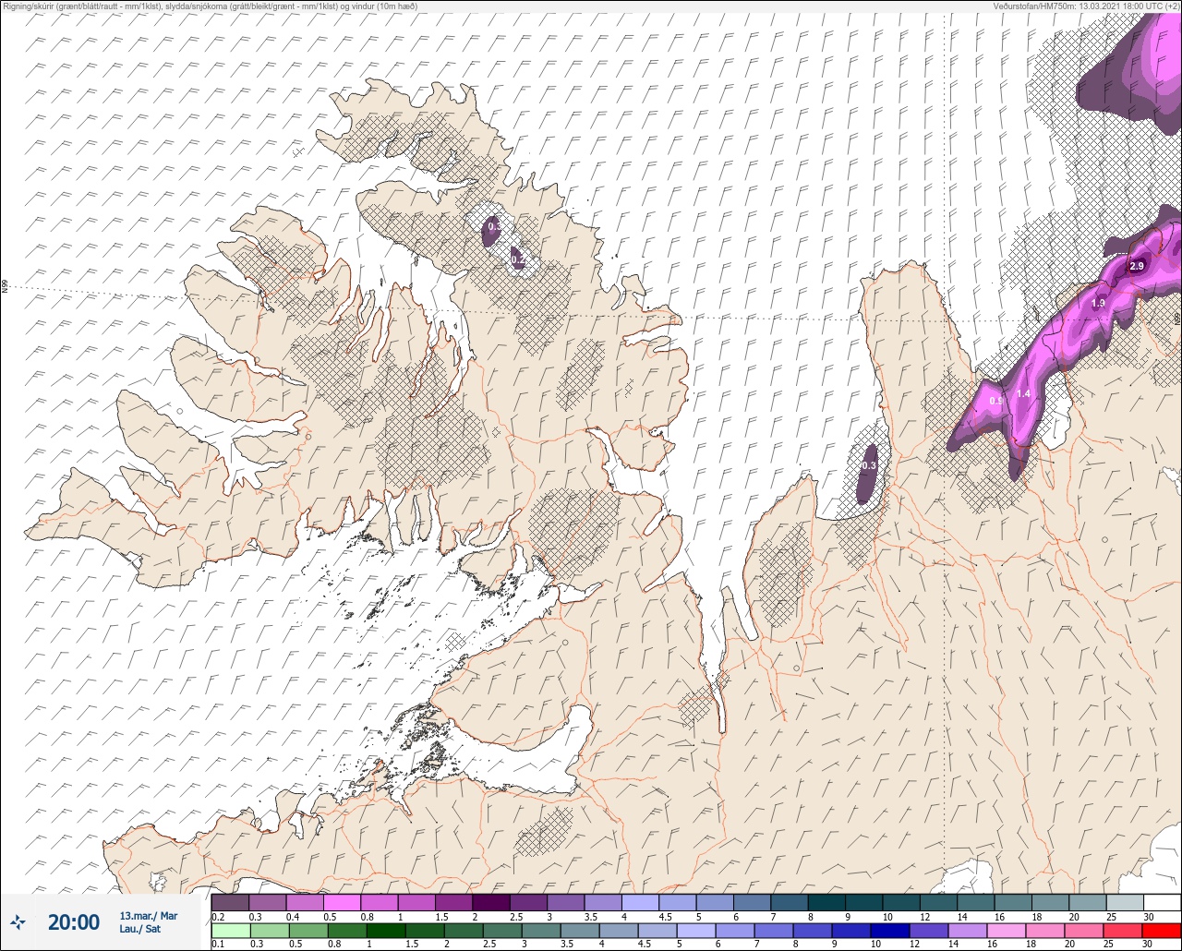Select the dark teal 9 swatch in the snow legend
The height and width of the screenshot is (951, 1182).
863,902
